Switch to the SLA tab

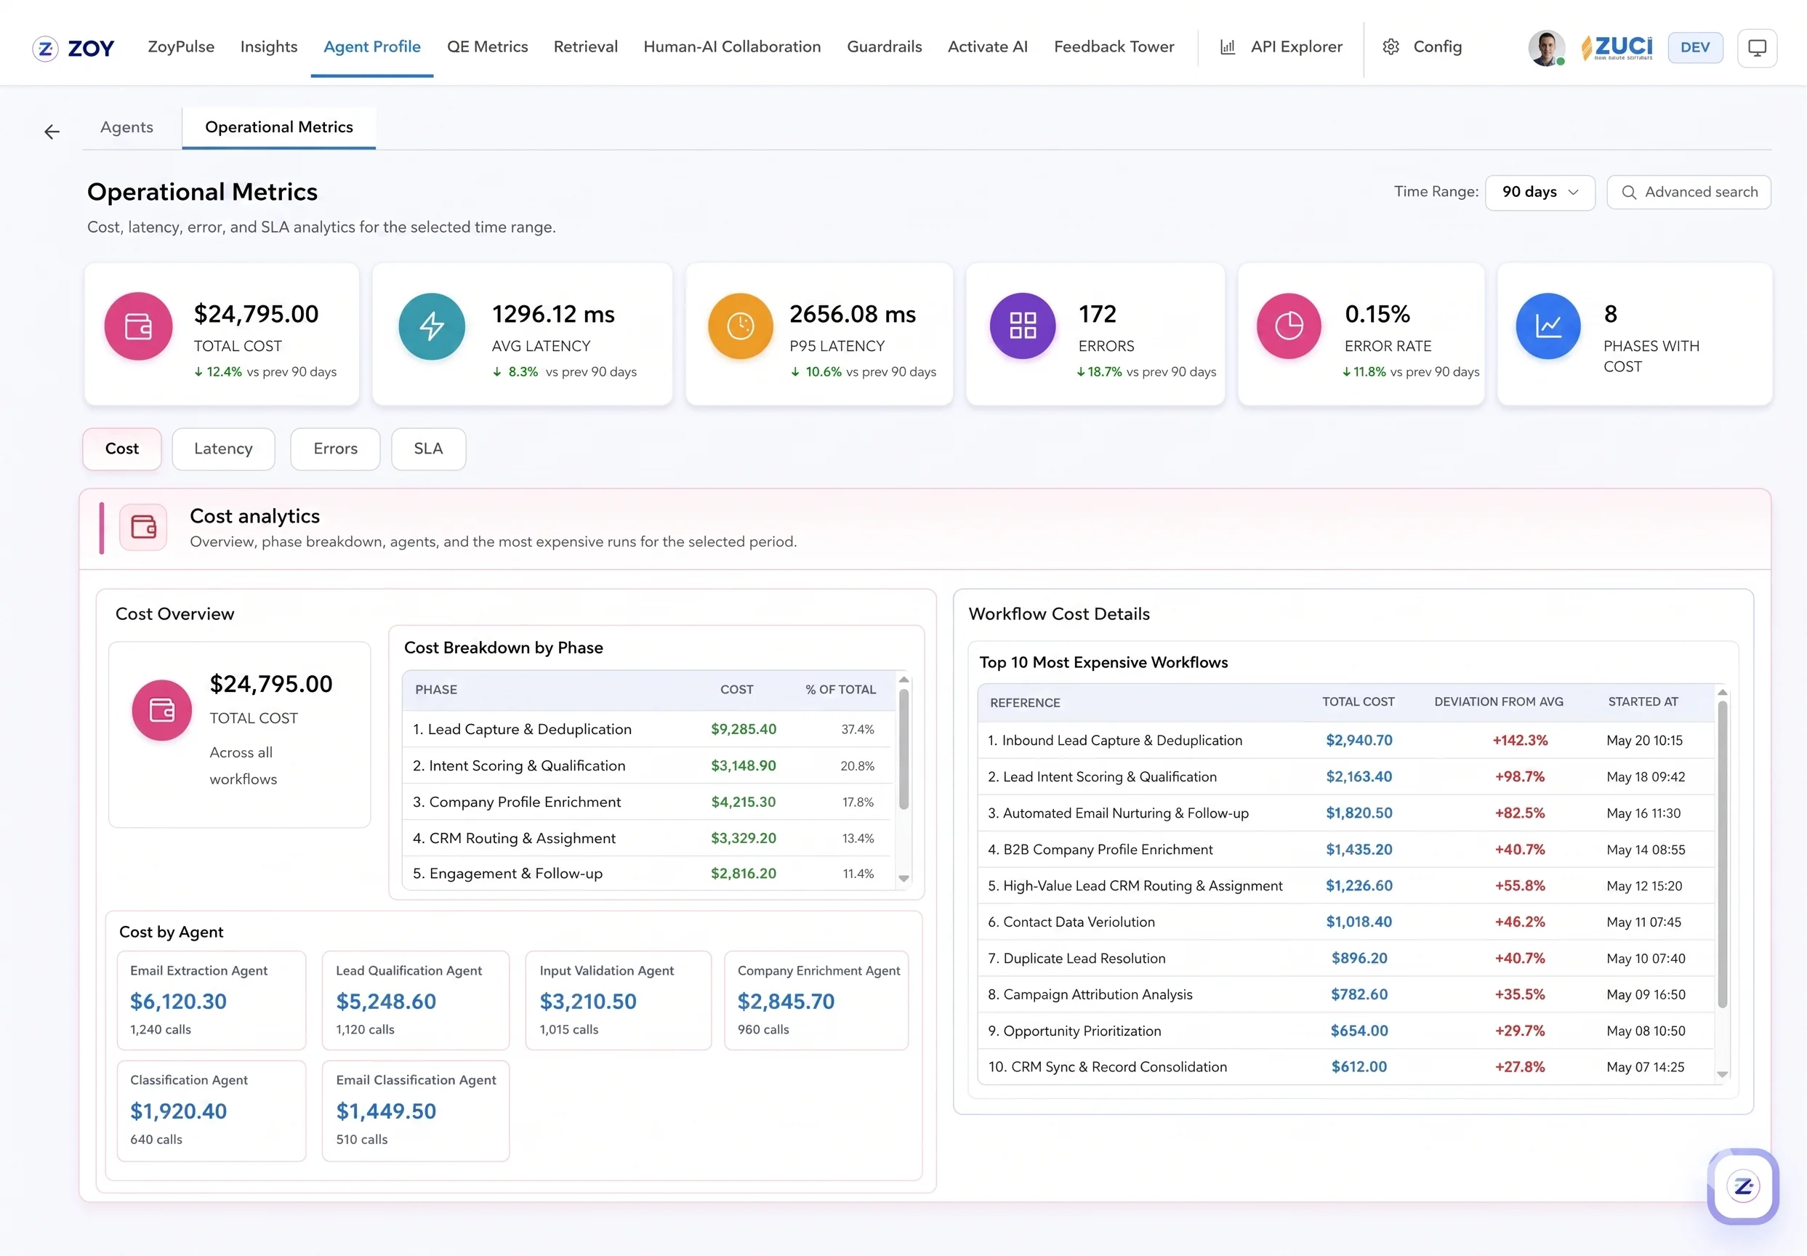coord(428,448)
